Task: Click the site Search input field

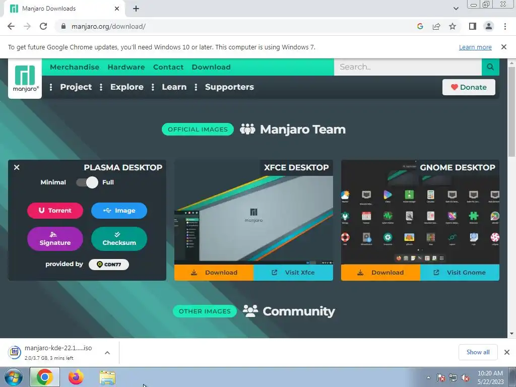Action: pos(408,67)
